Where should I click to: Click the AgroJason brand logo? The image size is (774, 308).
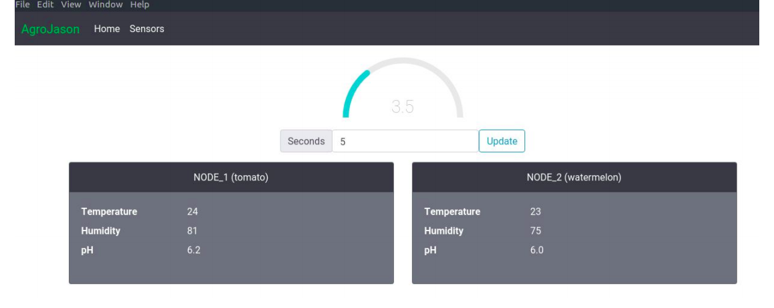50,29
